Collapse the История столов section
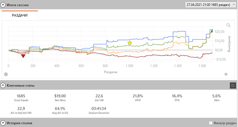238x127 pixels. 3,123
